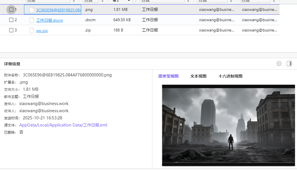
Task: Tick the checkbox for row 1
Action: coord(11,10)
